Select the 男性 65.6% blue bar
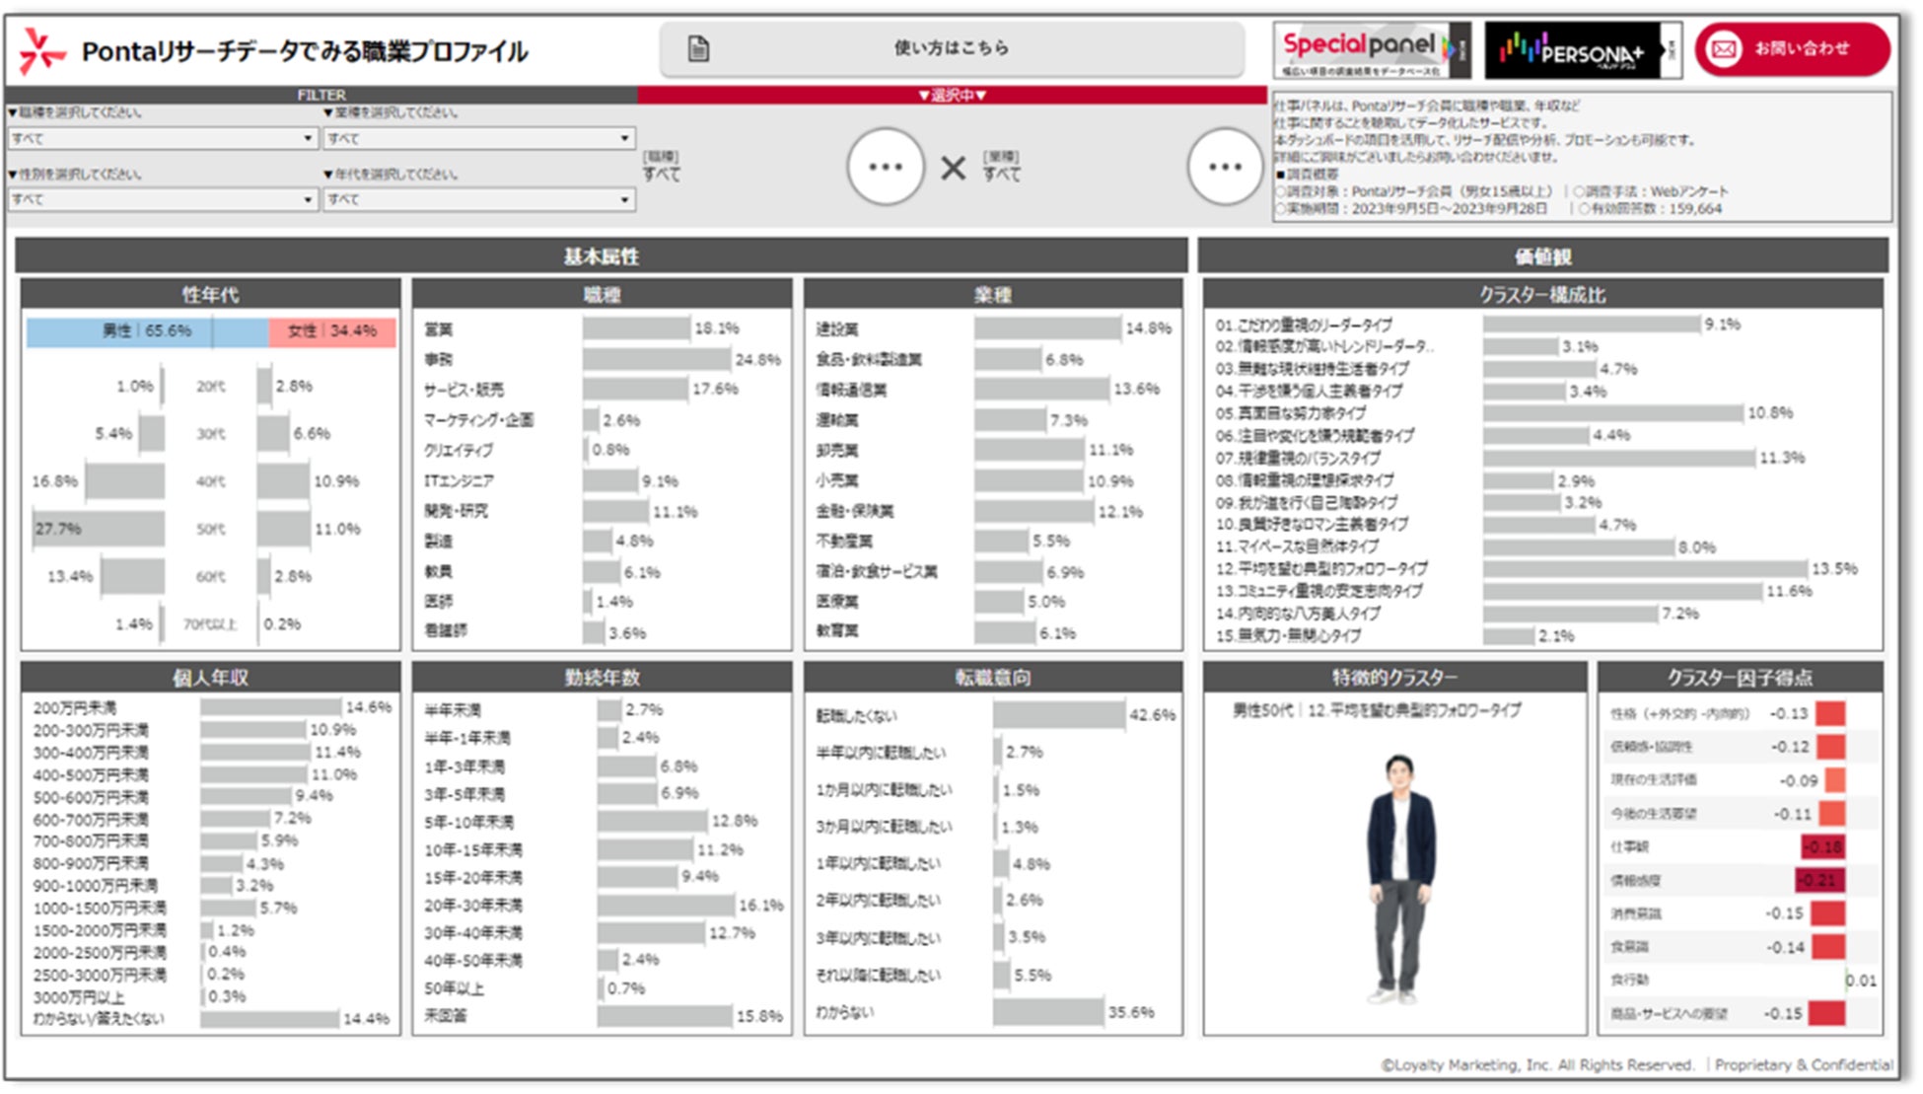This screenshot has height=1094, width=1923. [x=147, y=331]
